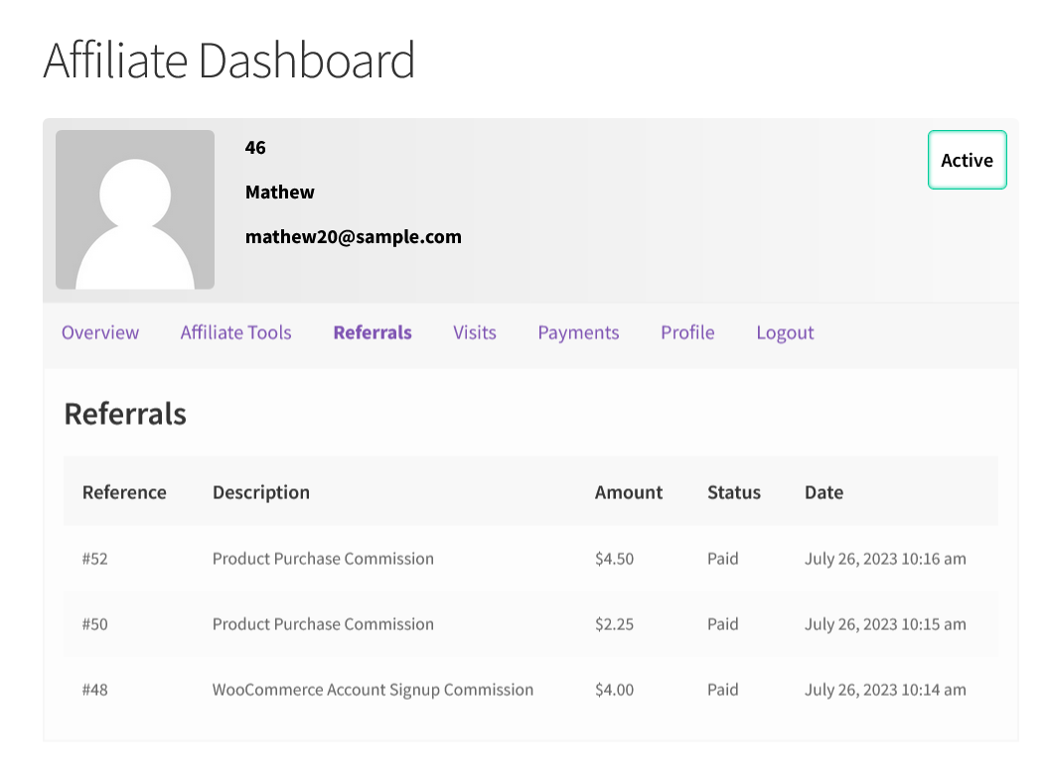
Task: Switch to the Affiliate Tools tab
Action: (234, 332)
